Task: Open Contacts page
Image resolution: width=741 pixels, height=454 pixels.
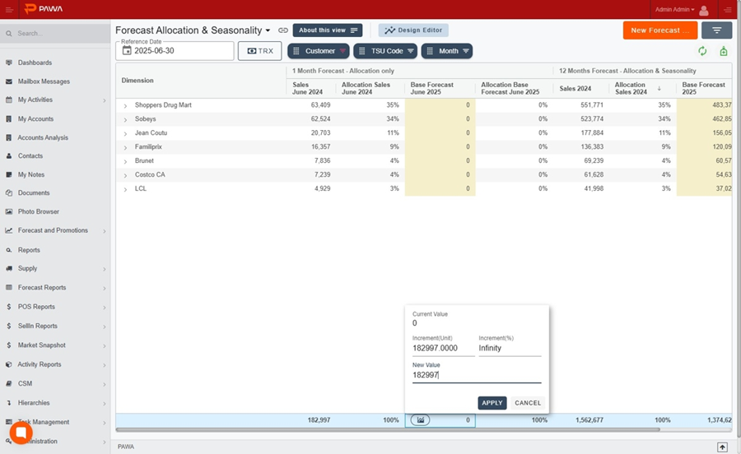Action: [30, 155]
